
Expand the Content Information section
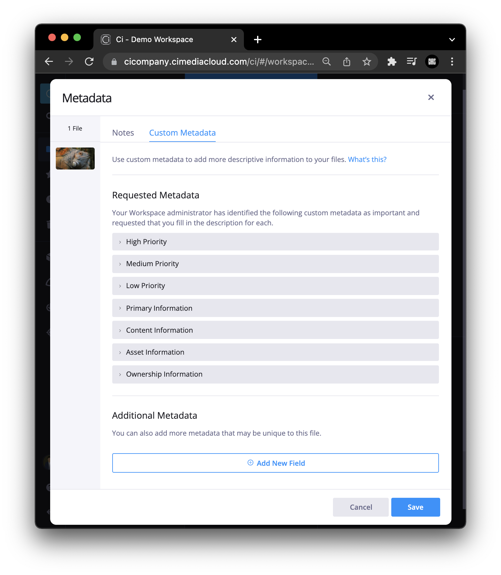(276, 330)
